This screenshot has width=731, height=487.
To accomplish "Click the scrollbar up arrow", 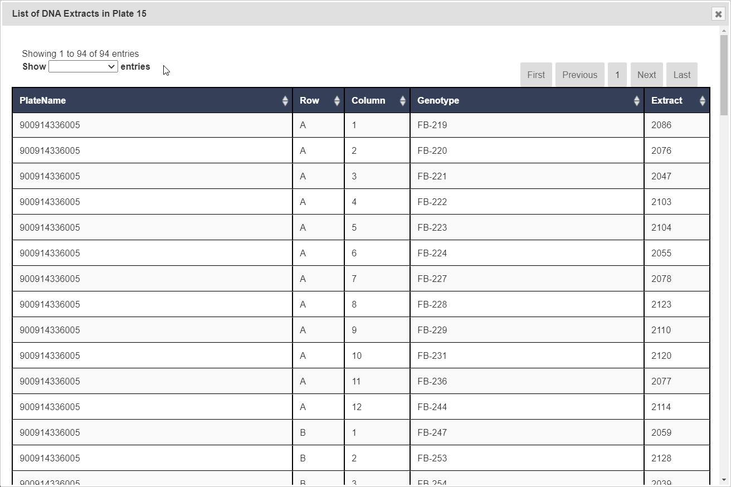I will pos(724,31).
